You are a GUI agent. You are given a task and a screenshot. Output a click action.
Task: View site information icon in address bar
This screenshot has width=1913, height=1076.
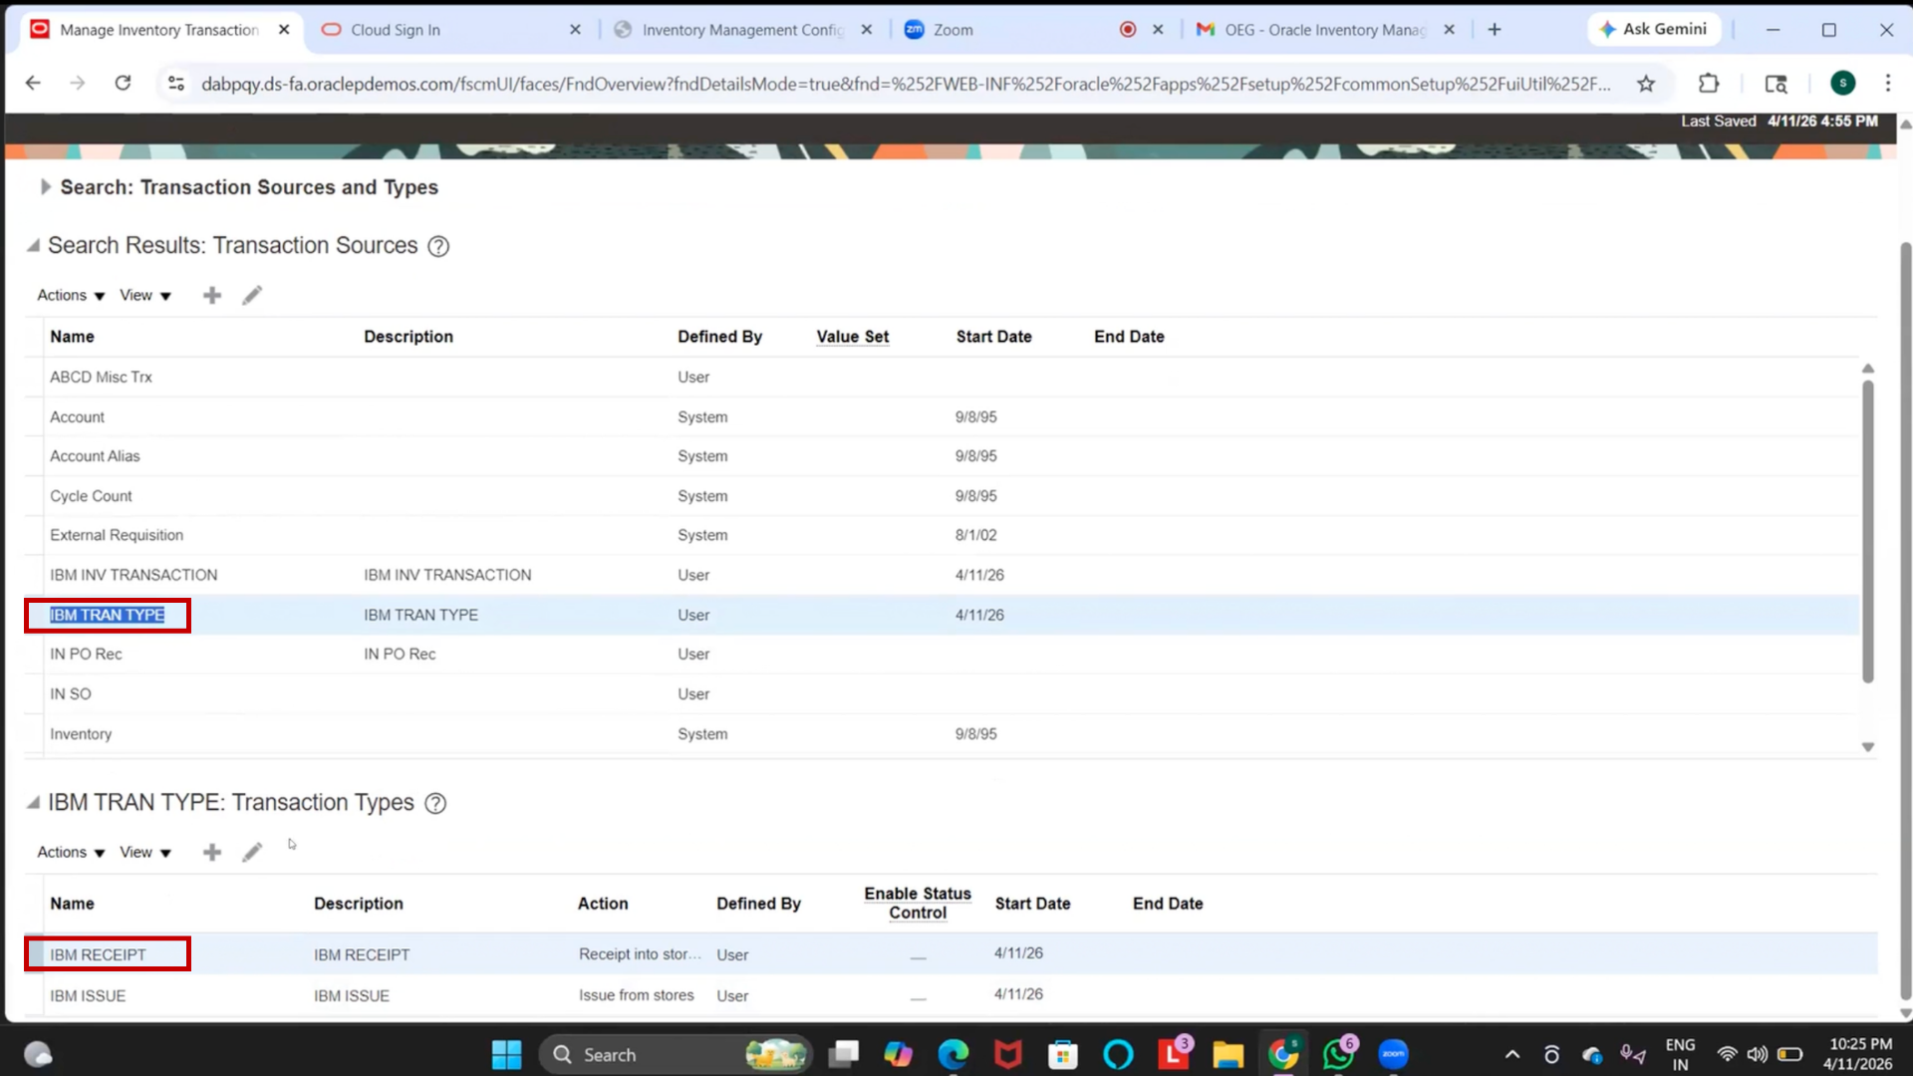(x=176, y=84)
